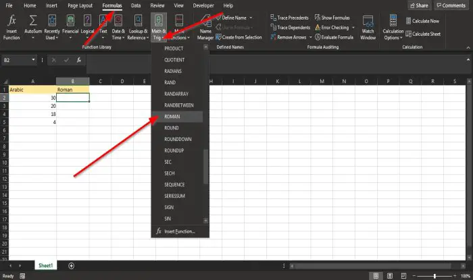Screen dimensions: 473x280
Task: Toggle Show Formulas on the ribbon
Action: [x=332, y=18]
